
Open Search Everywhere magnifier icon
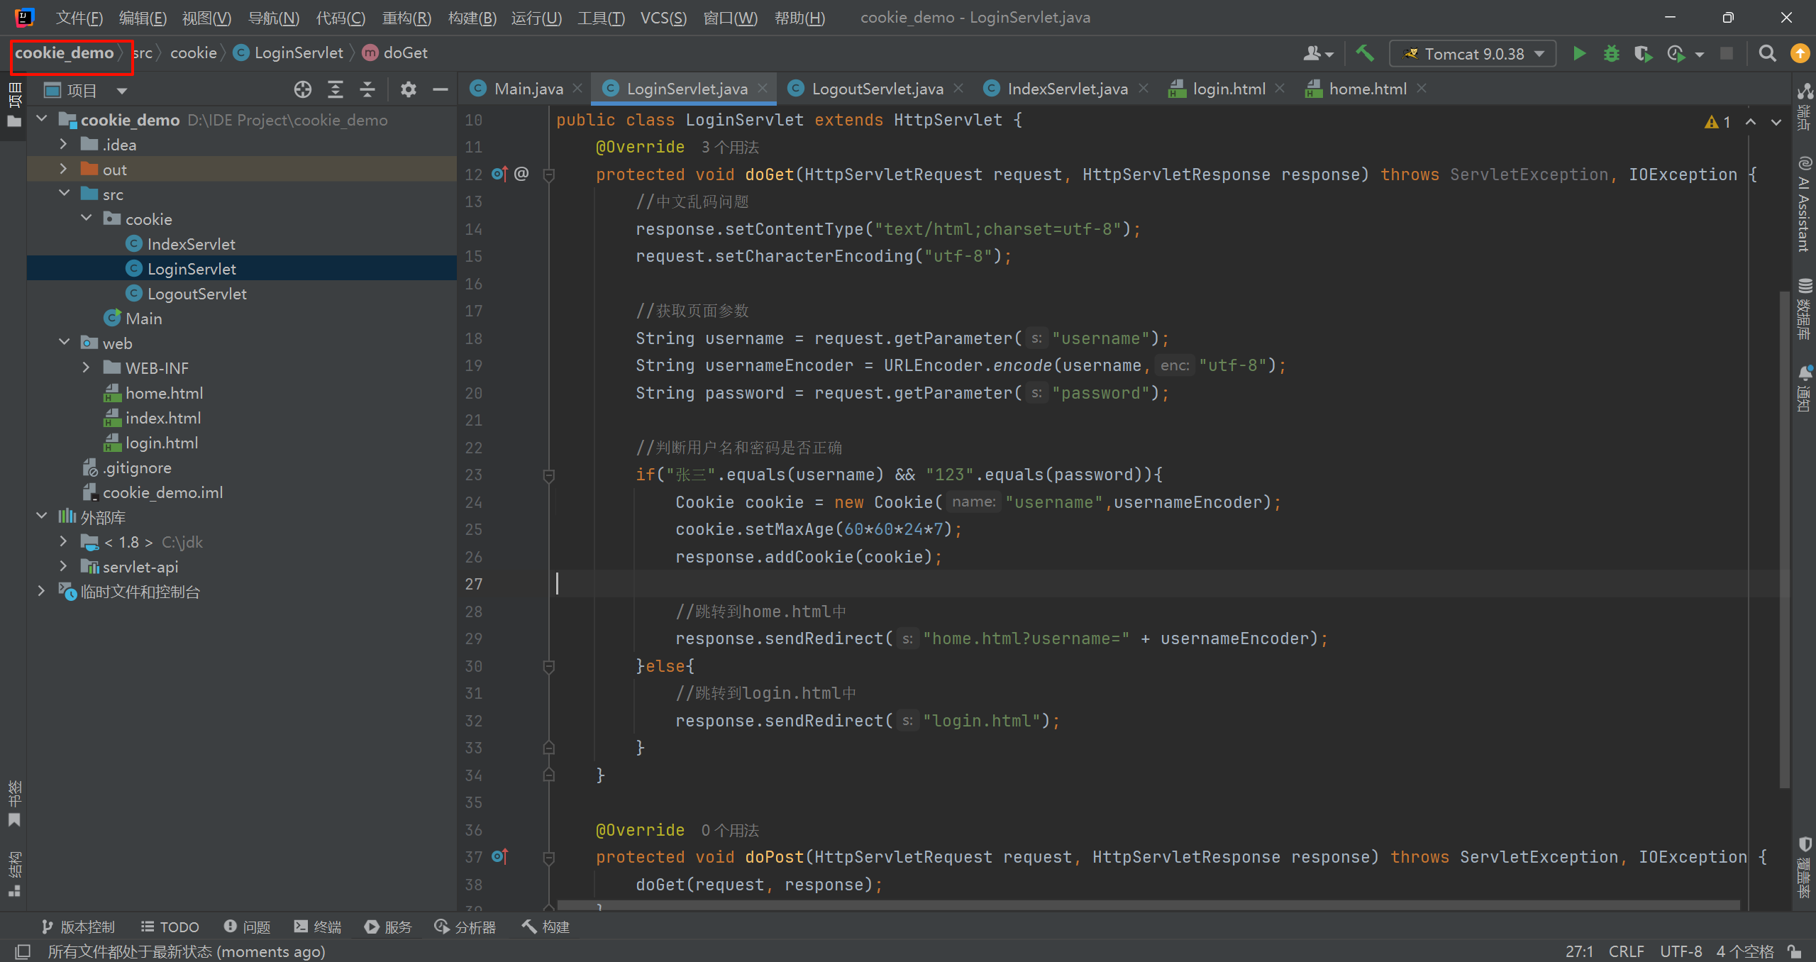click(1767, 53)
